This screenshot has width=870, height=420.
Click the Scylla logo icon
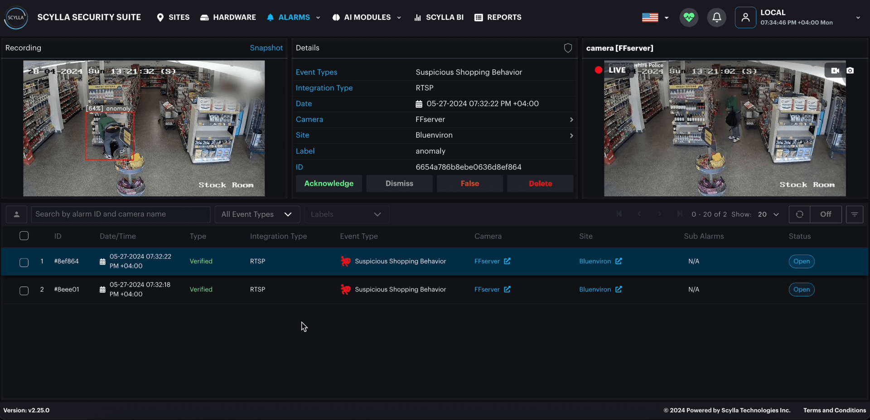[16, 18]
